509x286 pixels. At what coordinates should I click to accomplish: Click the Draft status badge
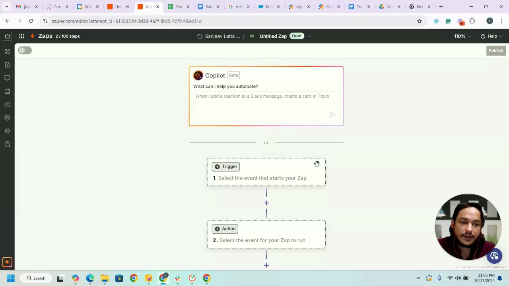297,36
